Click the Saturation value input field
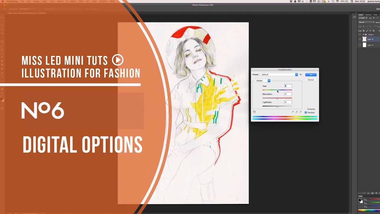 point(288,94)
